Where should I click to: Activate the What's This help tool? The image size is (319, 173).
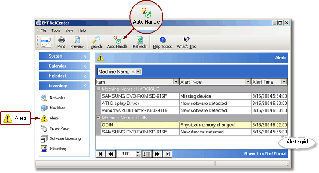point(187,42)
